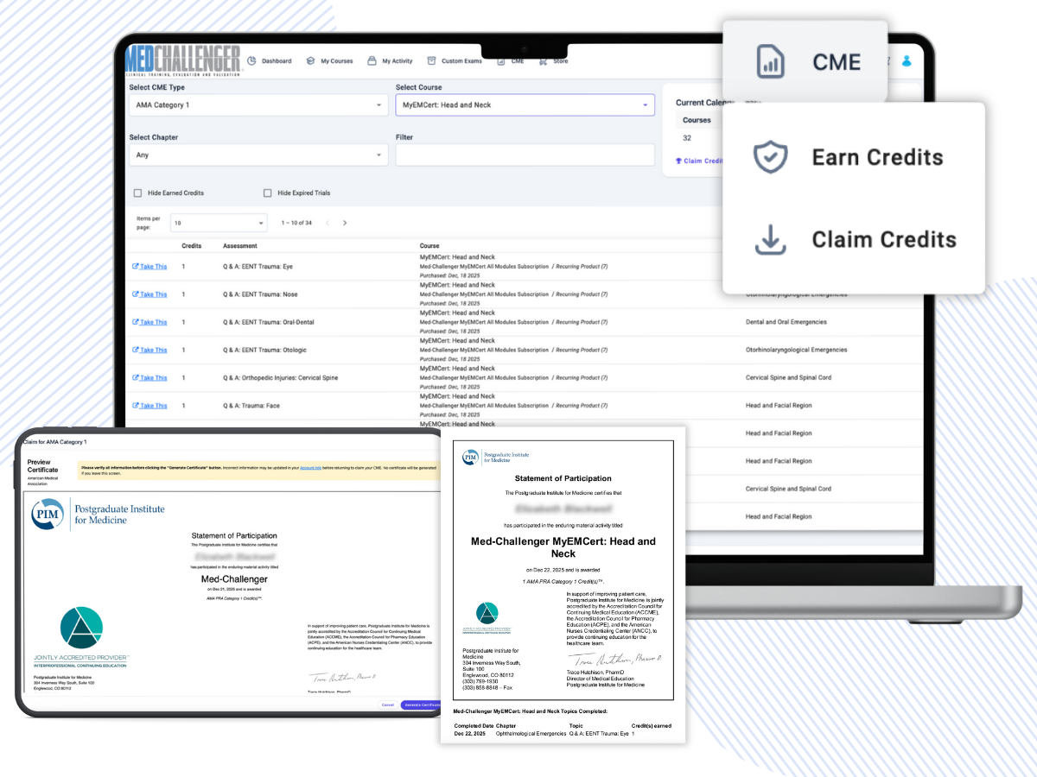Click the blue user profile icon
Screen dimensions: 1037x777
[x=907, y=60]
